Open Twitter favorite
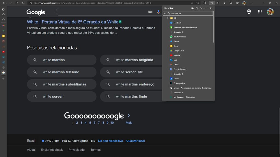 point(188,41)
